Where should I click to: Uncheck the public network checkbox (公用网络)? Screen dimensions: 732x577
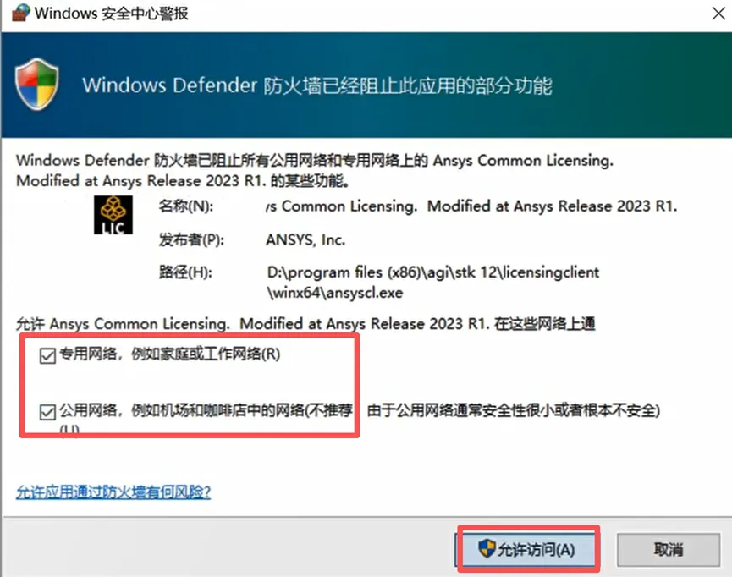click(47, 412)
